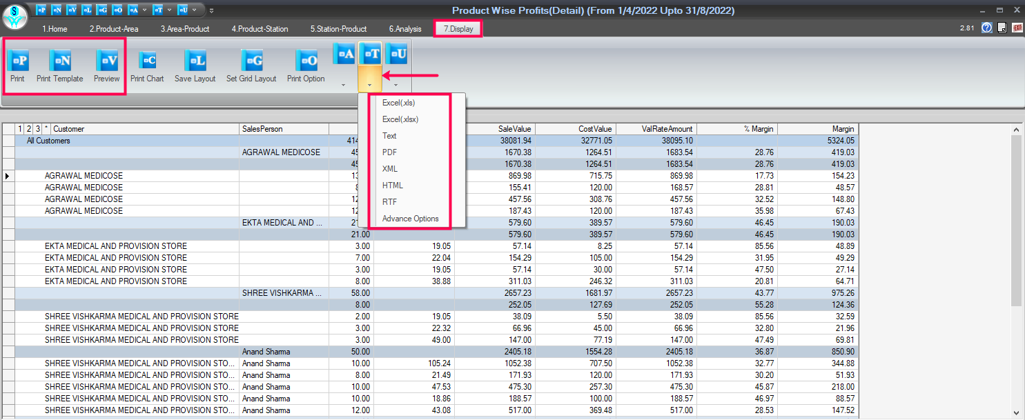Viewport: 1025px width, 420px height.
Task: Click group level 2 button in grid header
Action: (x=29, y=129)
